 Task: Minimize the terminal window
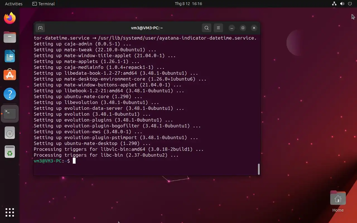(x=232, y=28)
